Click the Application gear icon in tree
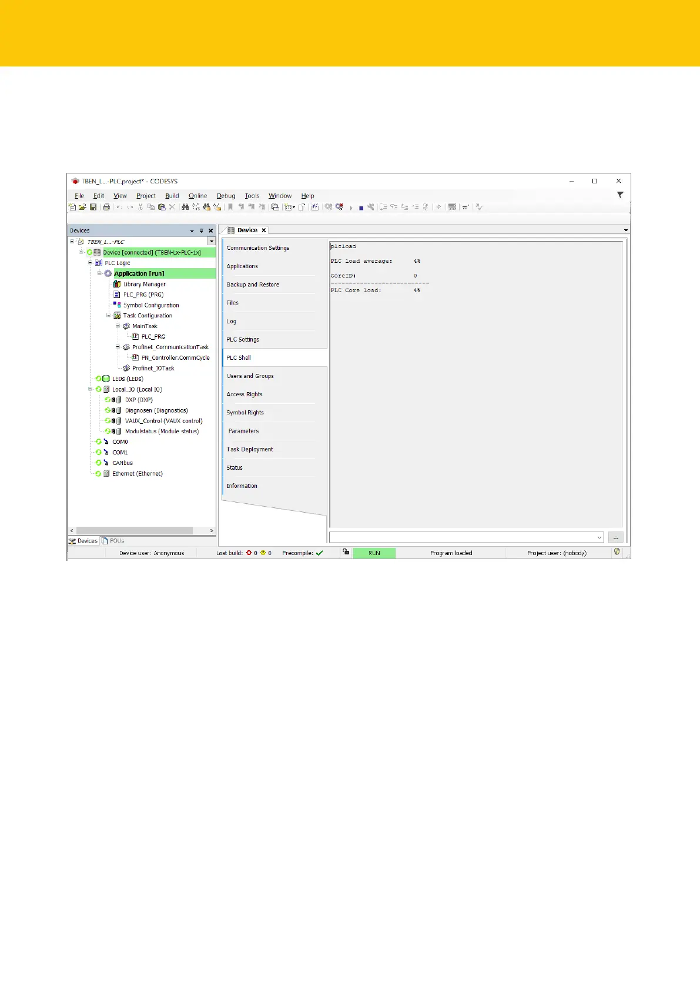 108,273
